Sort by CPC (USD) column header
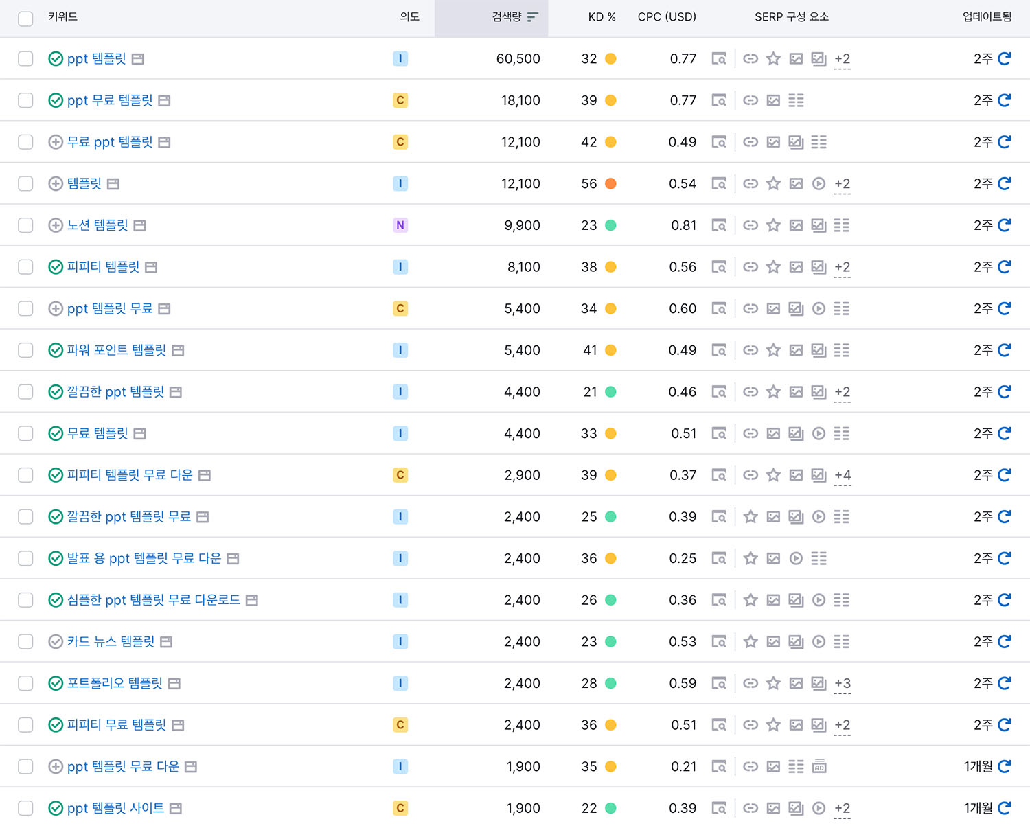The height and width of the screenshot is (828, 1030). point(667,17)
